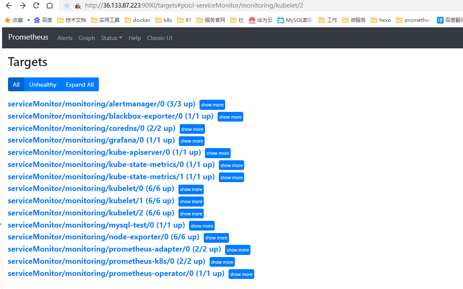Screen dimensions: 463x289
Task: Open the 百度 bookmark
Action: (x=43, y=20)
